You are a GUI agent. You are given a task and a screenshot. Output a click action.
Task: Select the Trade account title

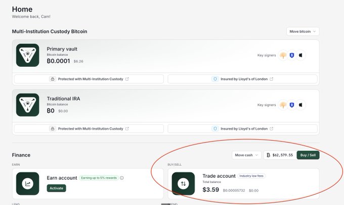(219, 176)
